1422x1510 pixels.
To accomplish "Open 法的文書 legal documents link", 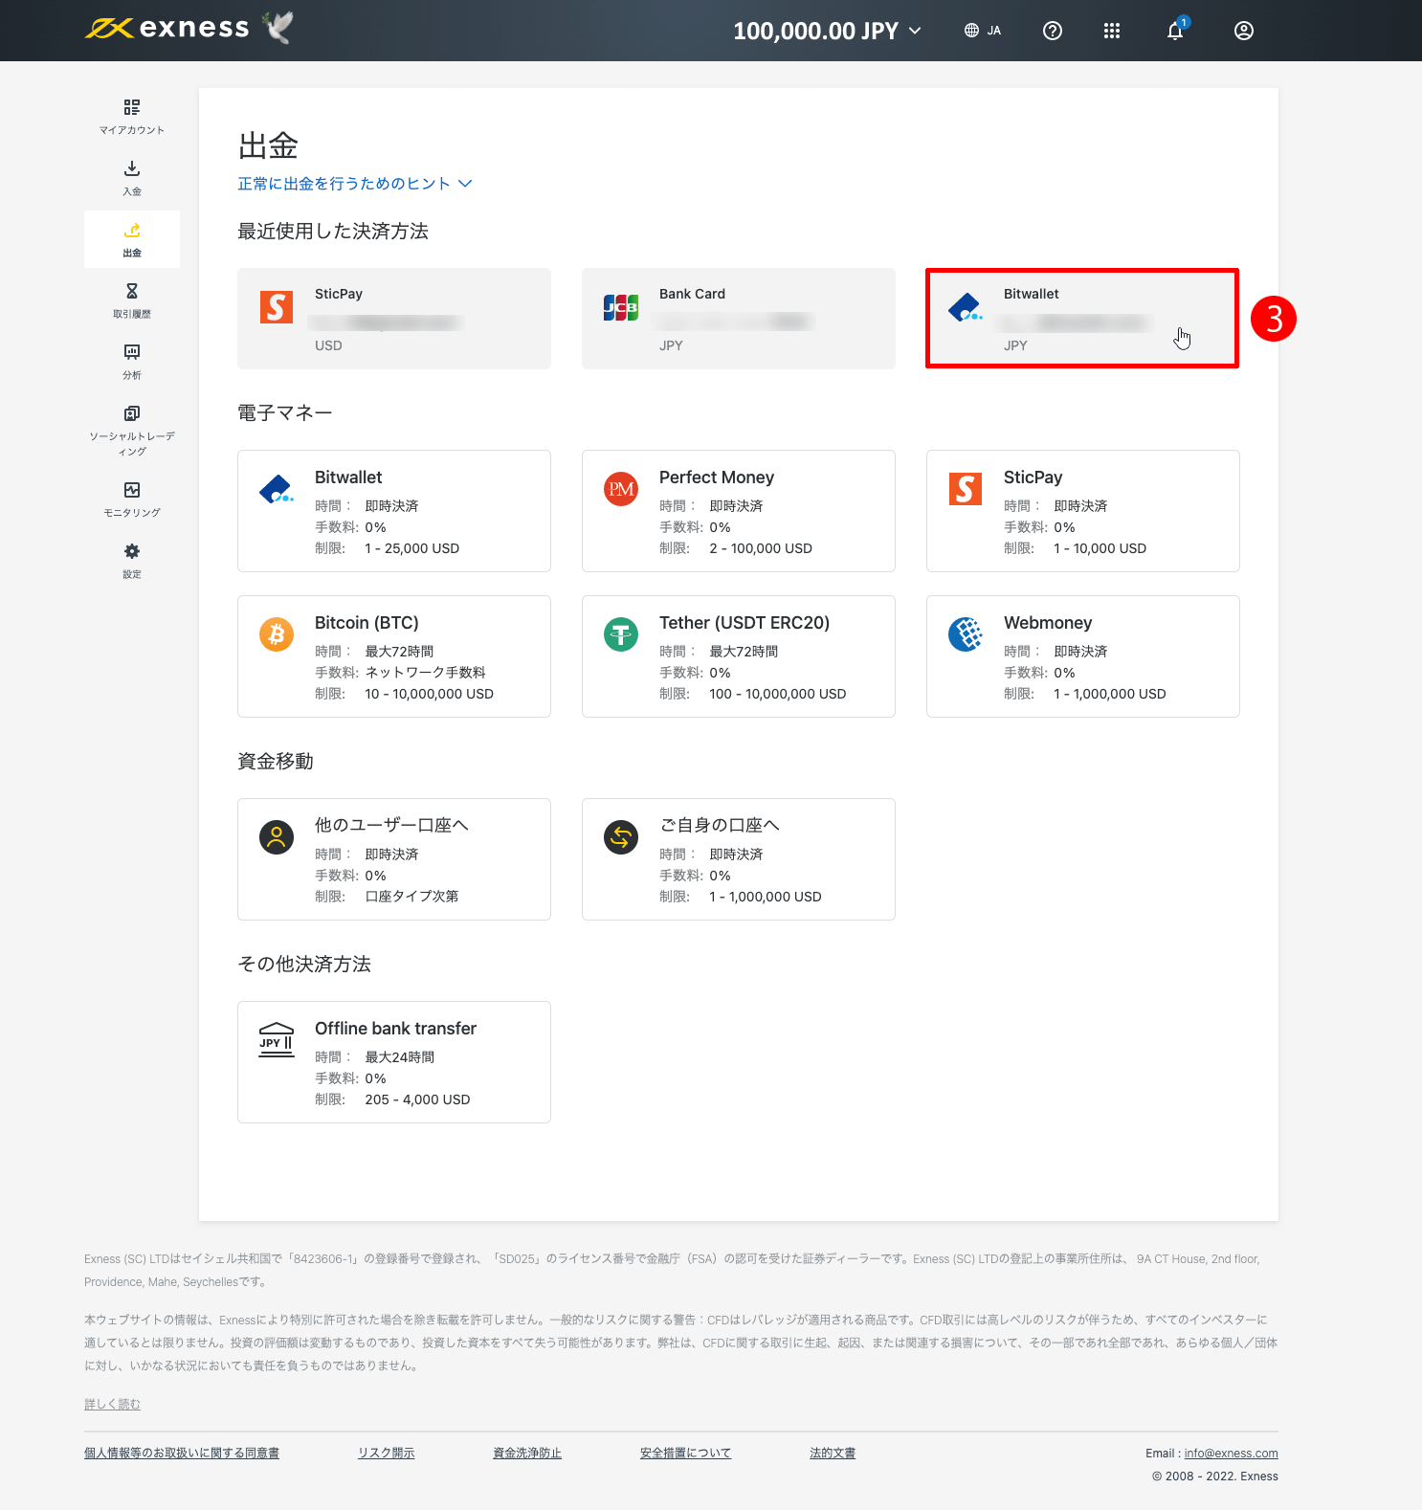I will [833, 1453].
